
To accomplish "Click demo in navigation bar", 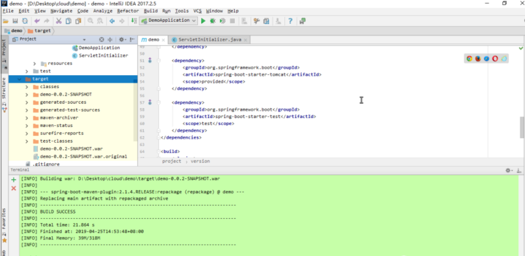I will (14, 31).
